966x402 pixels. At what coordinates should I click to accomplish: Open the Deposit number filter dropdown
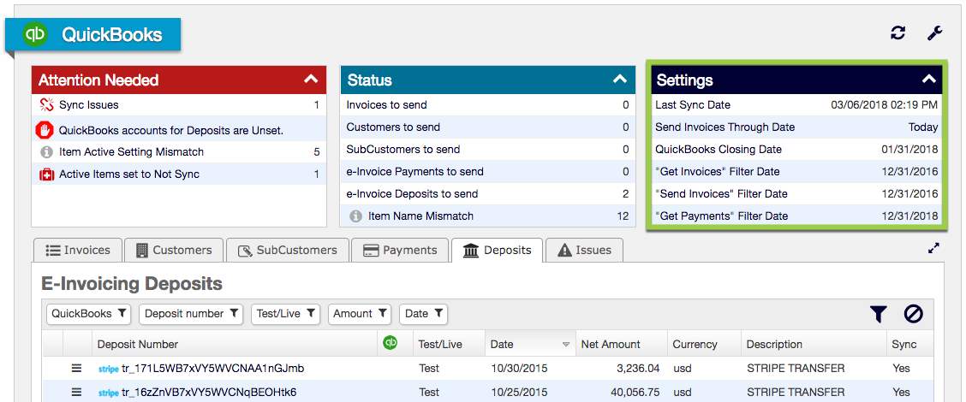[191, 314]
